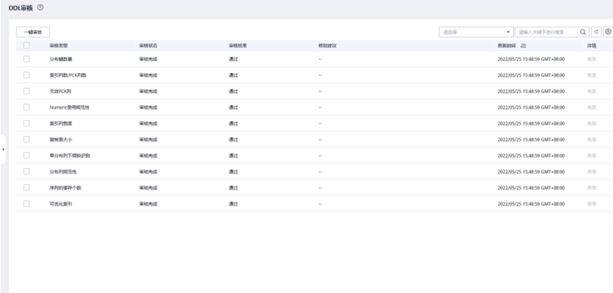This screenshot has width=613, height=293.
Task: Click the 详情 column header
Action: tap(592, 46)
